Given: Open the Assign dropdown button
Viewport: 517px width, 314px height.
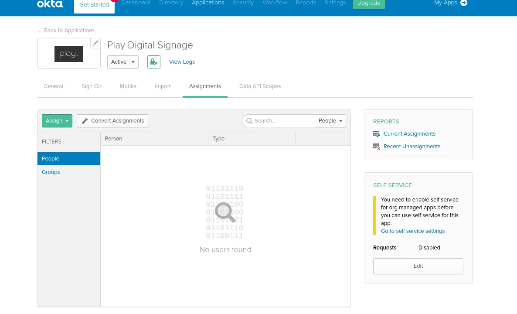Looking at the screenshot, I should tap(57, 121).
